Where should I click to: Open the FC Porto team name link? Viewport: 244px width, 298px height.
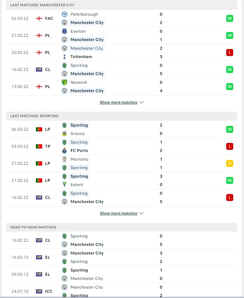click(79, 151)
